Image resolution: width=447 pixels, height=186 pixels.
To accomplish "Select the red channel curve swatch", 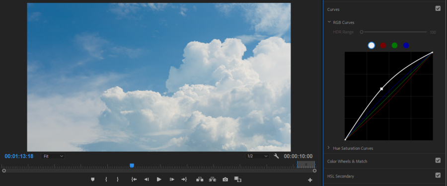I will tap(383, 45).
